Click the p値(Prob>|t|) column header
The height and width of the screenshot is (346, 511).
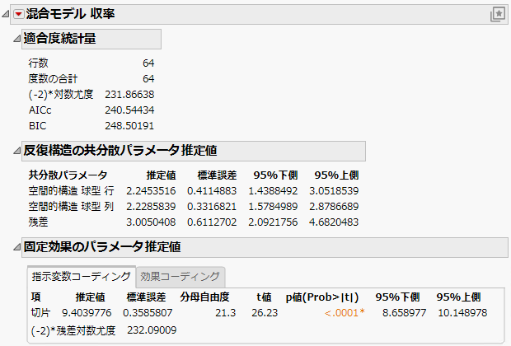click(322, 297)
